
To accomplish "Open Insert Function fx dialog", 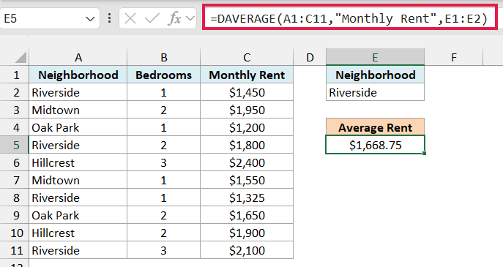I will point(174,18).
